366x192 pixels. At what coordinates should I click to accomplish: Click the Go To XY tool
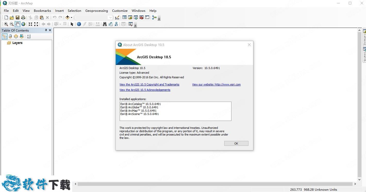coord(116,24)
